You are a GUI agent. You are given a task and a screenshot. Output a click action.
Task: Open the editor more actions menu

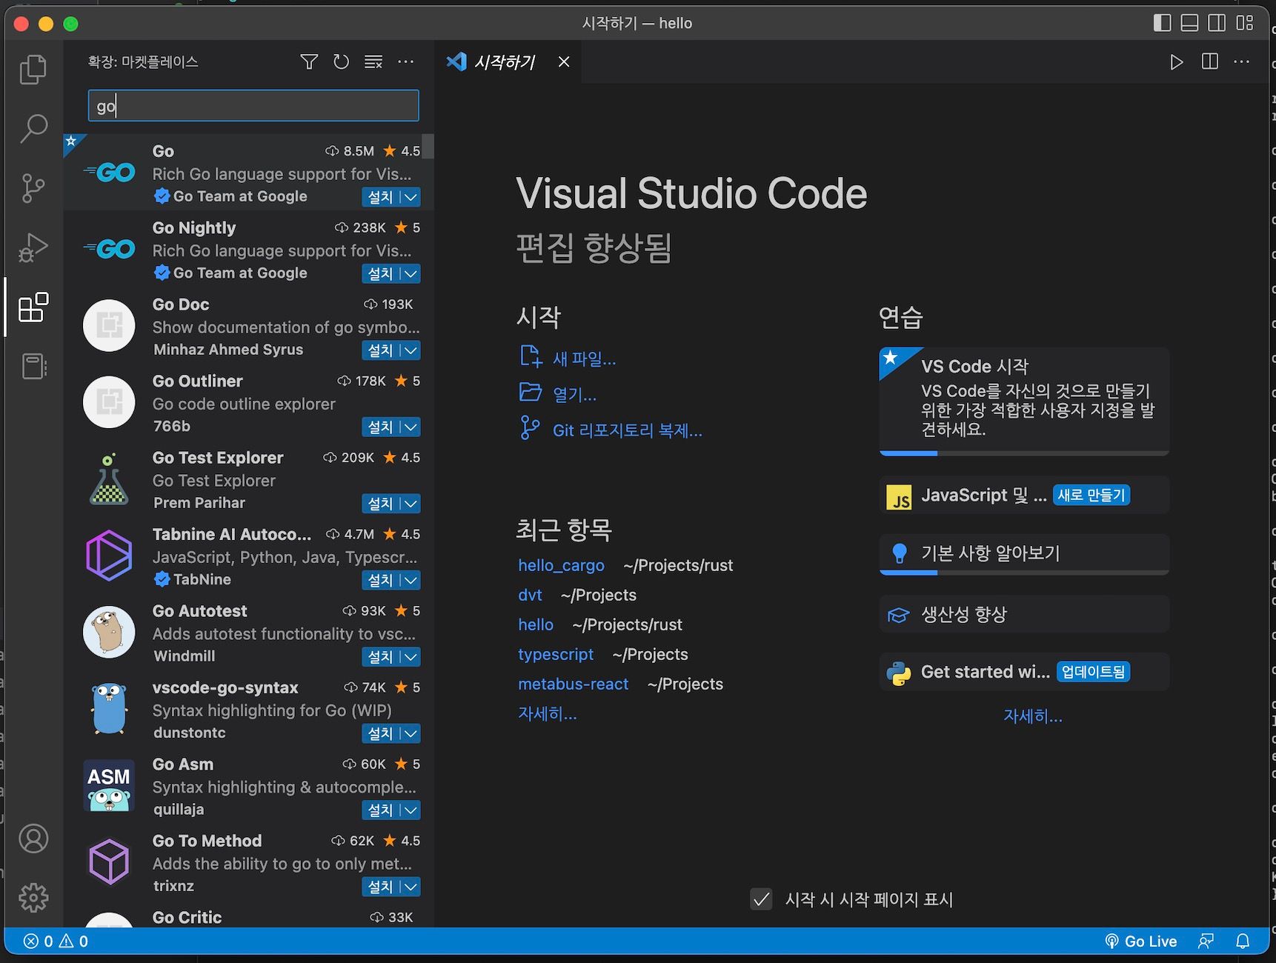coord(1242,62)
